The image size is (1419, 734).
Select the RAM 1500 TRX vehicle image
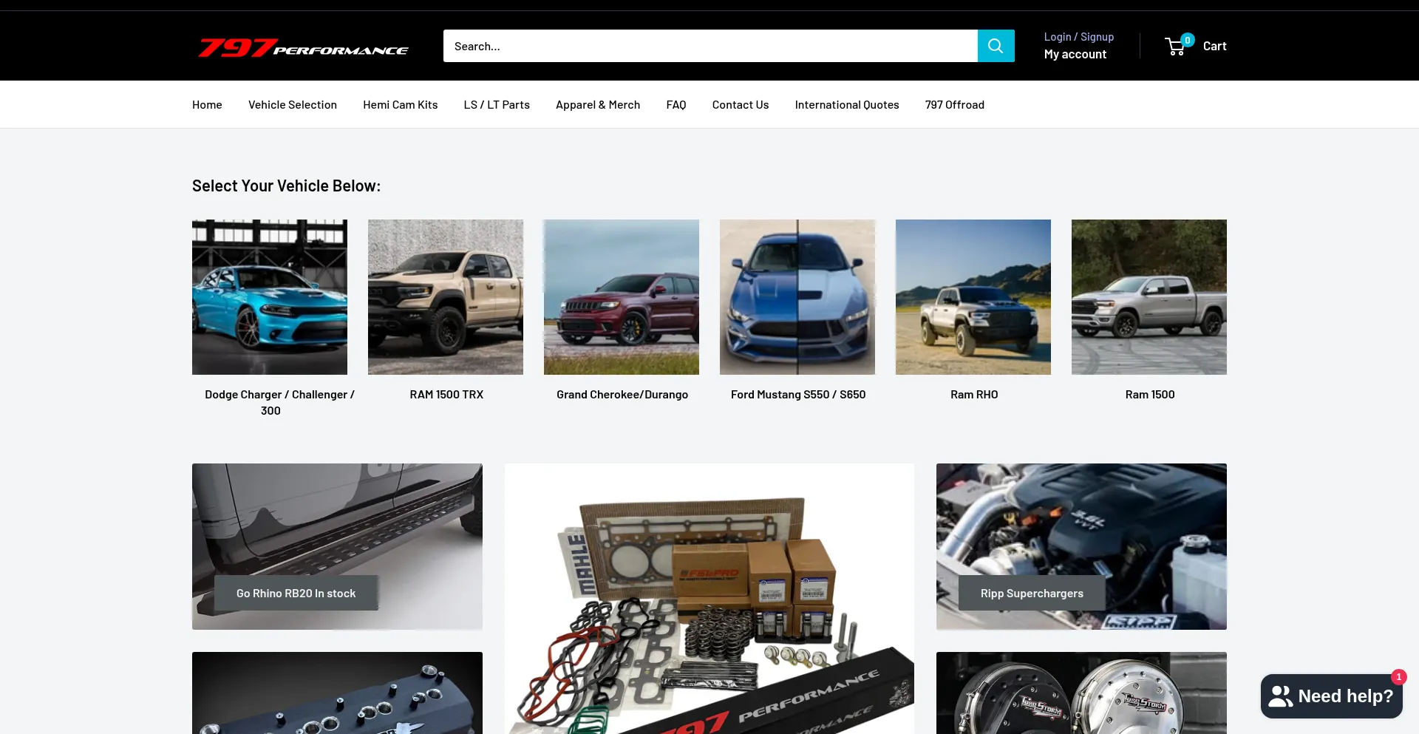pyautogui.click(x=445, y=296)
